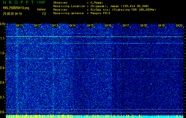The width and height of the screenshot is (186, 118).
Task: Click the 0.6 frequency axis label
Action: [x=2, y=112]
